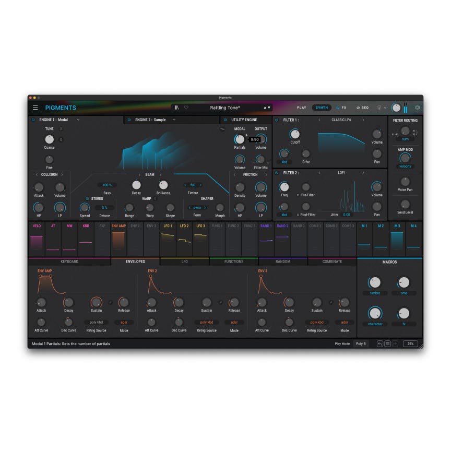The width and height of the screenshot is (451, 451).
Task: Open the hamburger main menu
Action: [x=35, y=108]
